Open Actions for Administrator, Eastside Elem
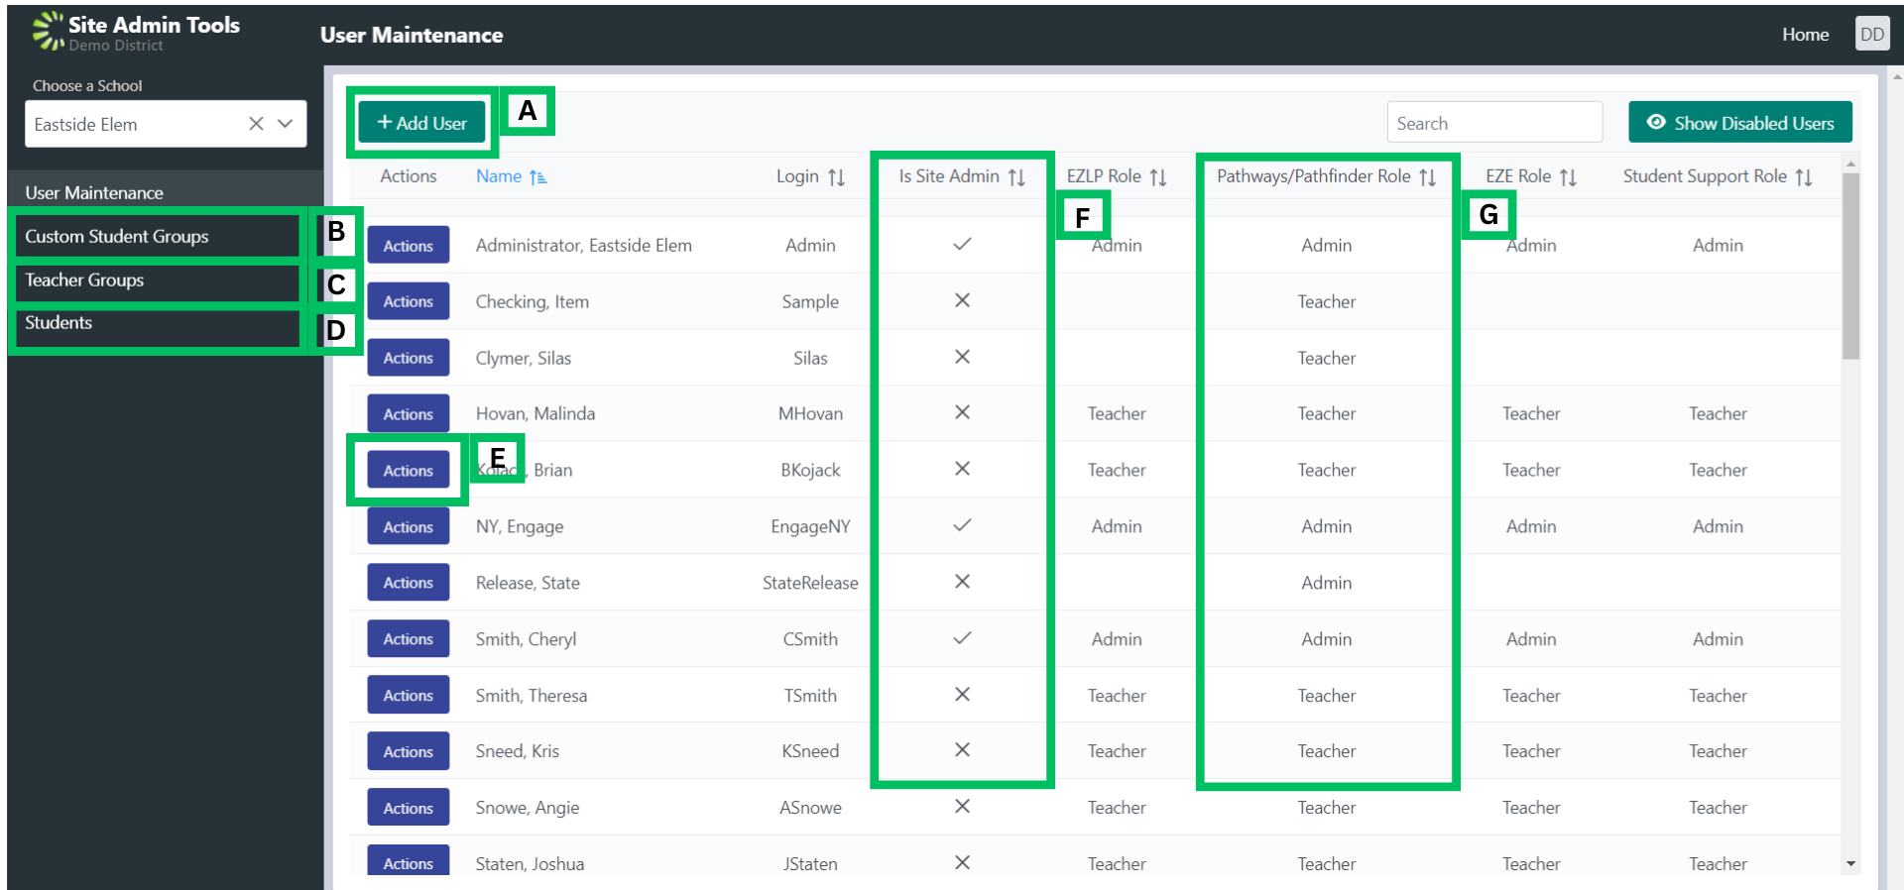 [409, 245]
